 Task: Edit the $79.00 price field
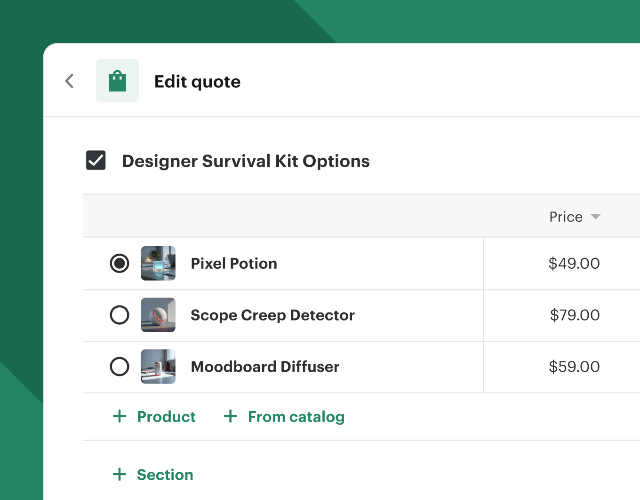click(x=575, y=315)
